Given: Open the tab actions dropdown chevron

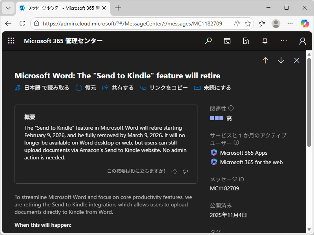Looking at the screenshot, I should [x=8, y=8].
